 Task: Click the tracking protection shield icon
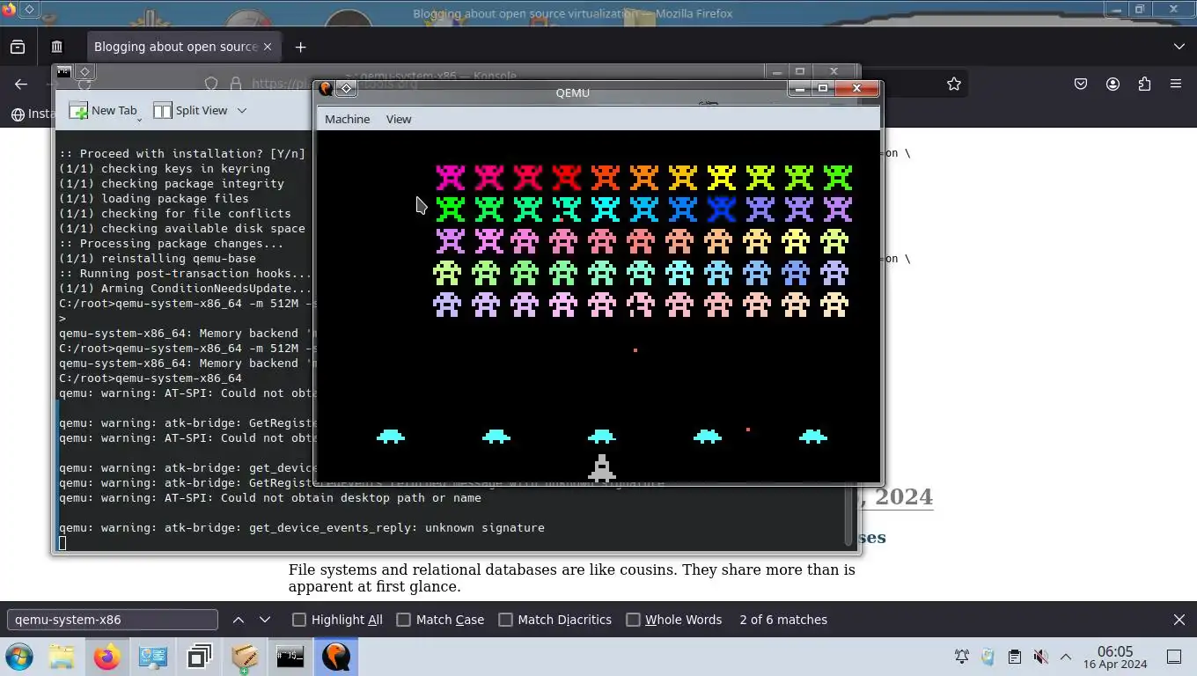[211, 84]
